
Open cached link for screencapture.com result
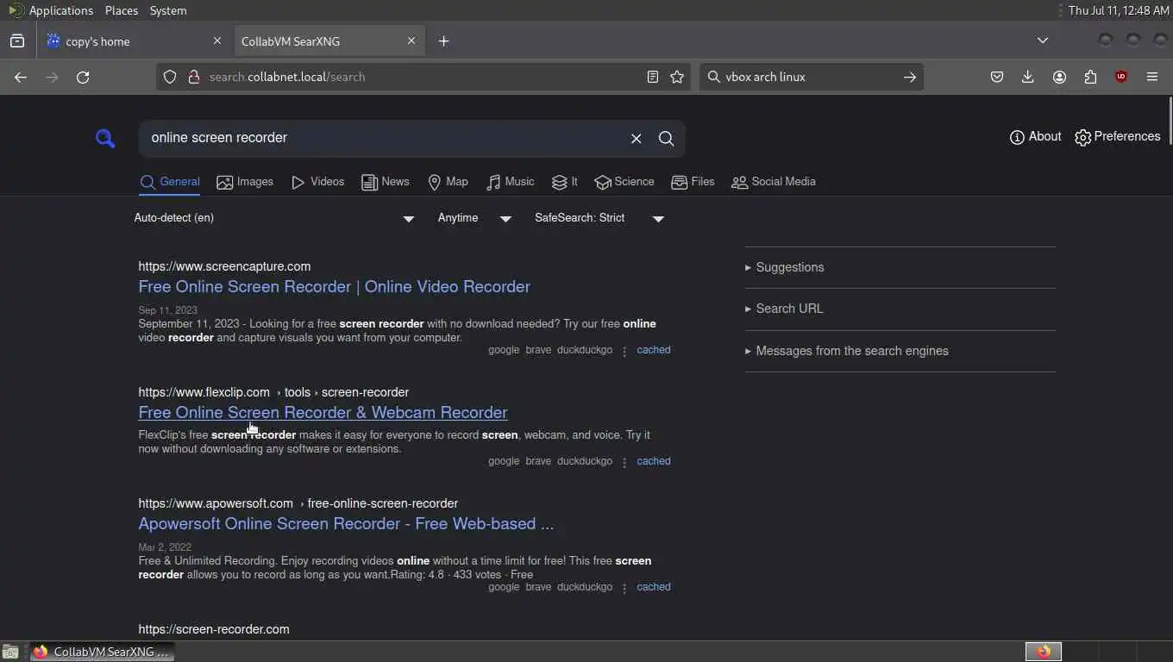(653, 350)
